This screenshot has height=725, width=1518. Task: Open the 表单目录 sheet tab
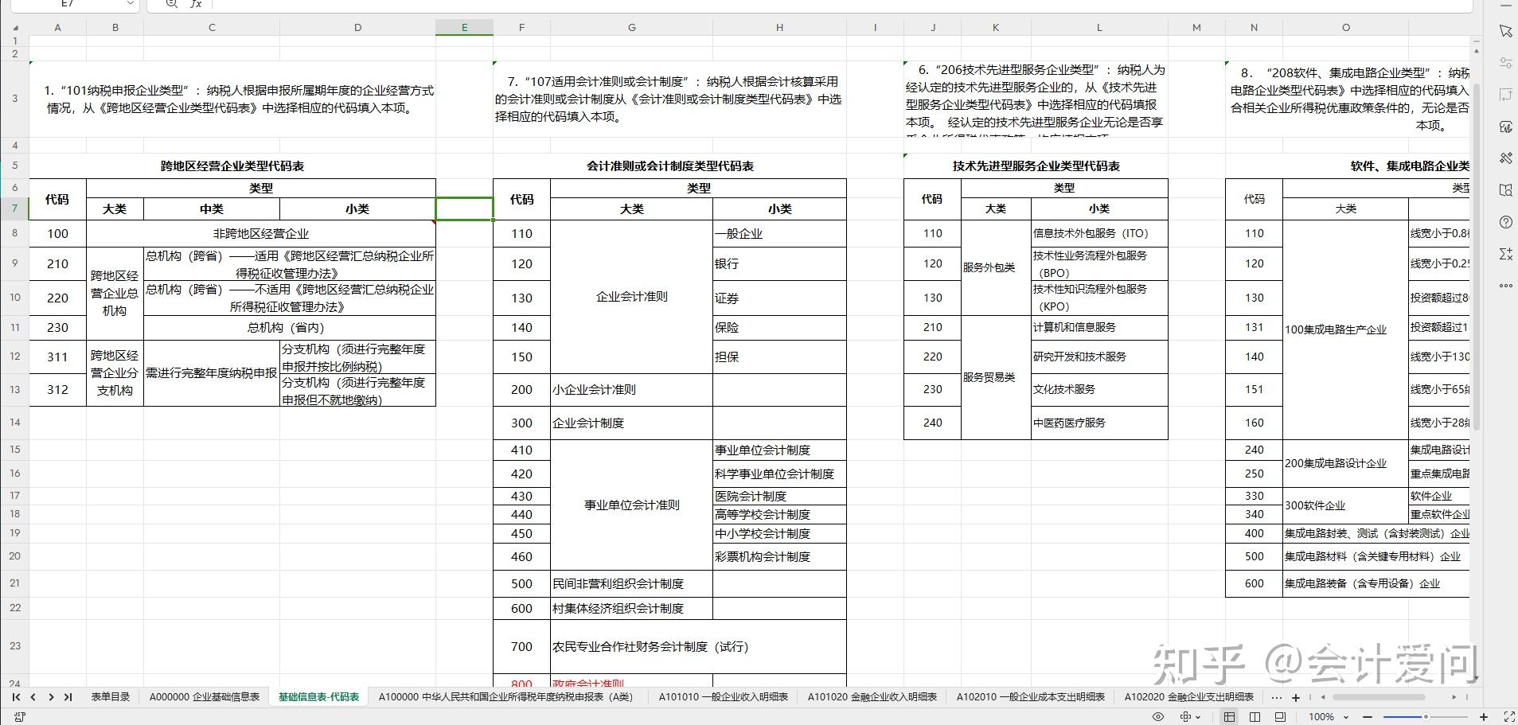tap(110, 697)
